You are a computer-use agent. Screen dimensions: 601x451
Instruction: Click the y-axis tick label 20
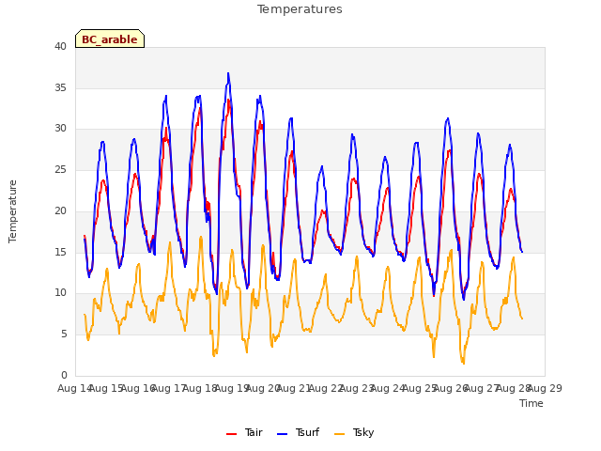[x=60, y=210]
